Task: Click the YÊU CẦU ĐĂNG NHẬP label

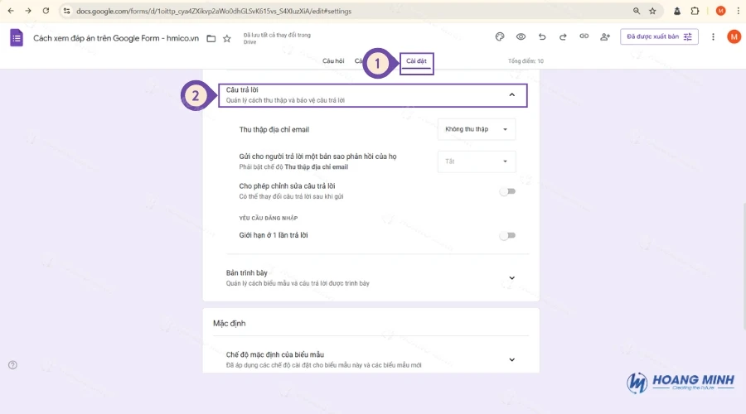Action: click(269, 218)
